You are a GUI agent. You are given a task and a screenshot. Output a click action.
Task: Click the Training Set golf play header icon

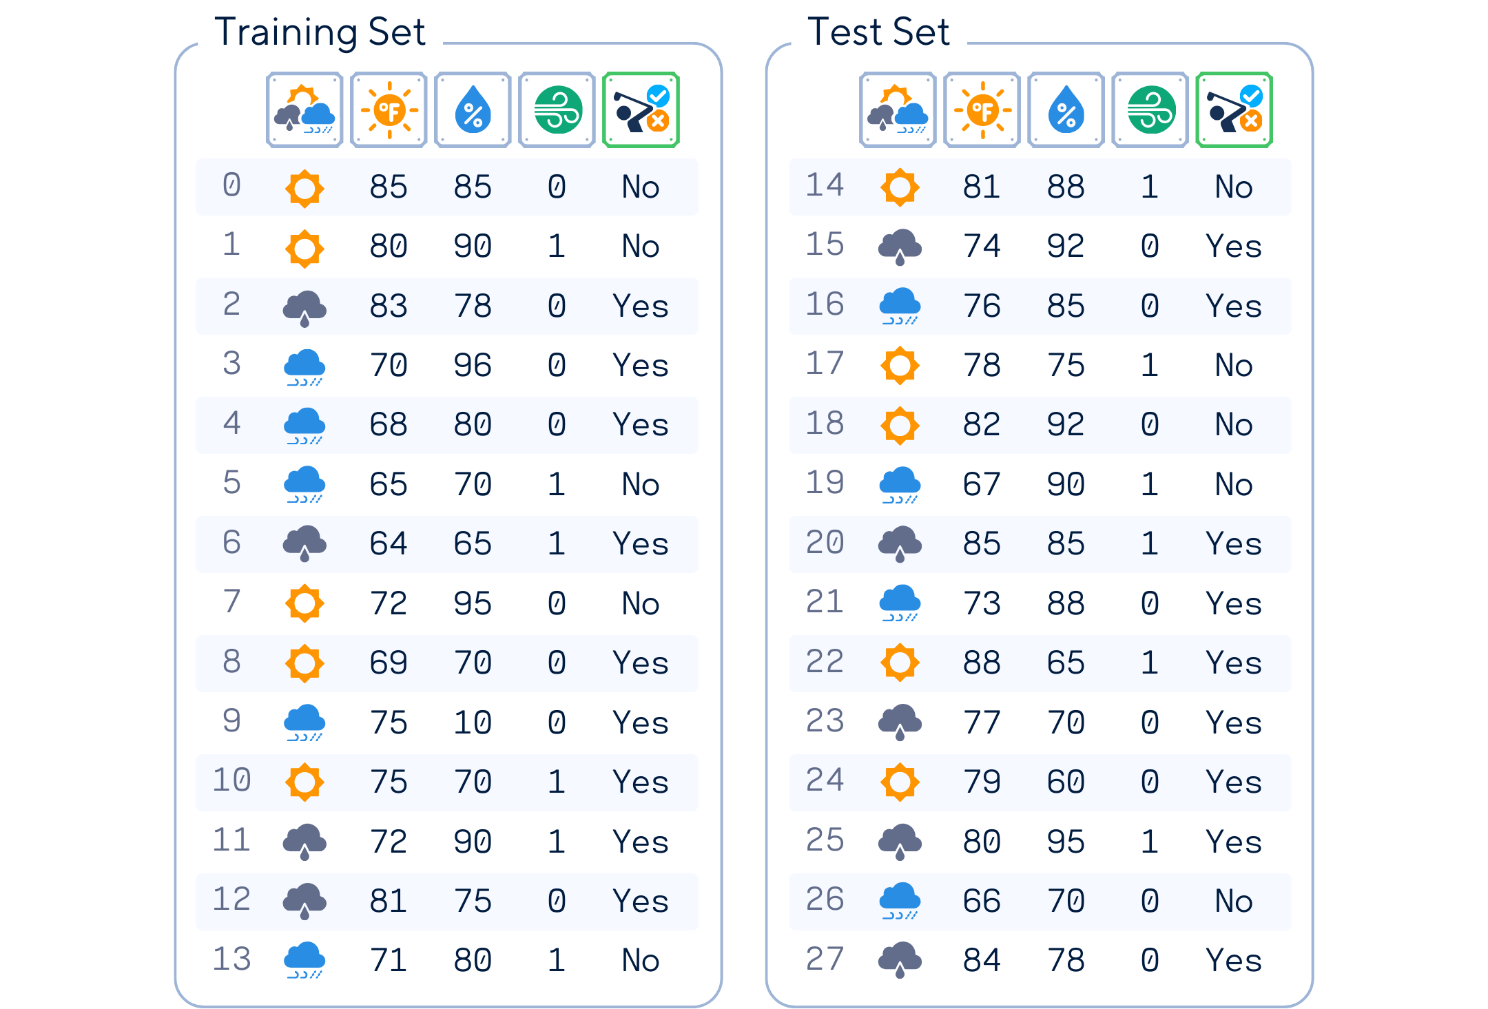pos(641,110)
